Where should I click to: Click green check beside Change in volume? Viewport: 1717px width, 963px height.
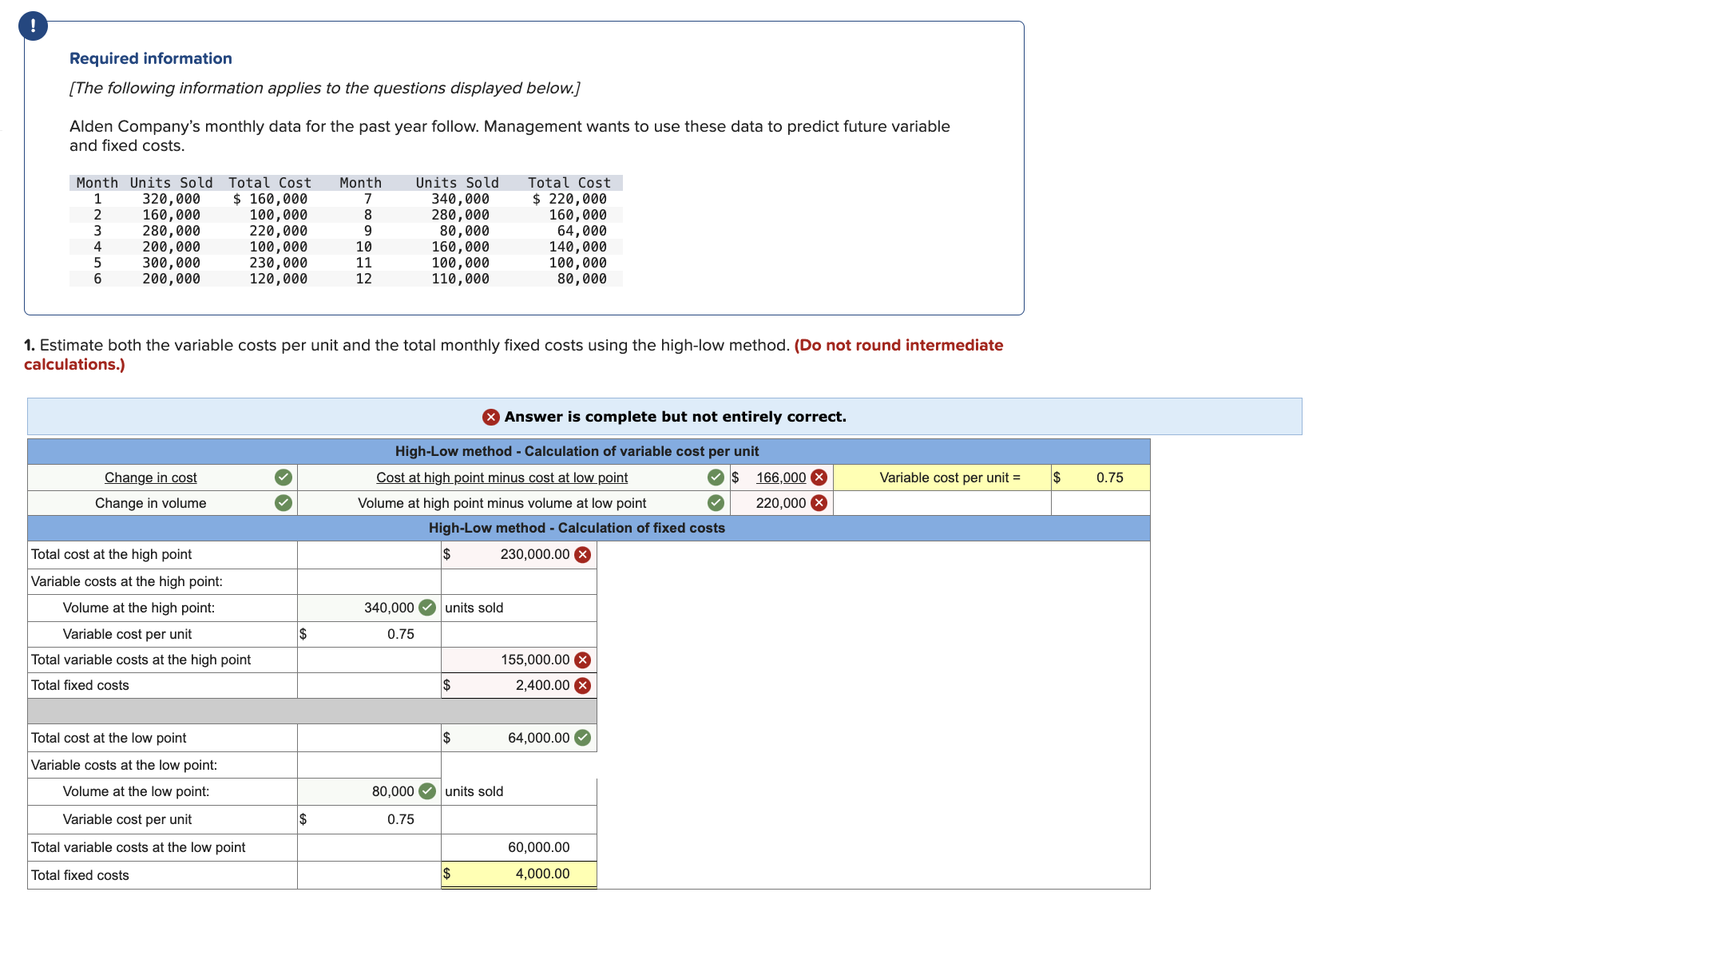tap(283, 503)
